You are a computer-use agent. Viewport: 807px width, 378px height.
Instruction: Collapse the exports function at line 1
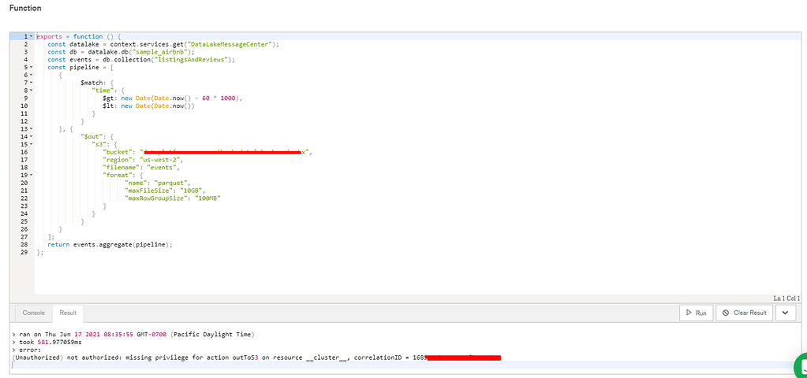(31, 37)
